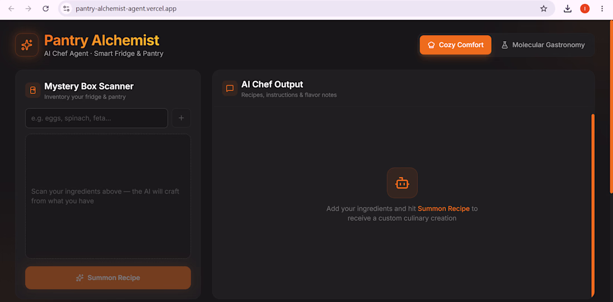Go back with the browser back arrow
Image resolution: width=613 pixels, height=302 pixels.
click(11, 8)
